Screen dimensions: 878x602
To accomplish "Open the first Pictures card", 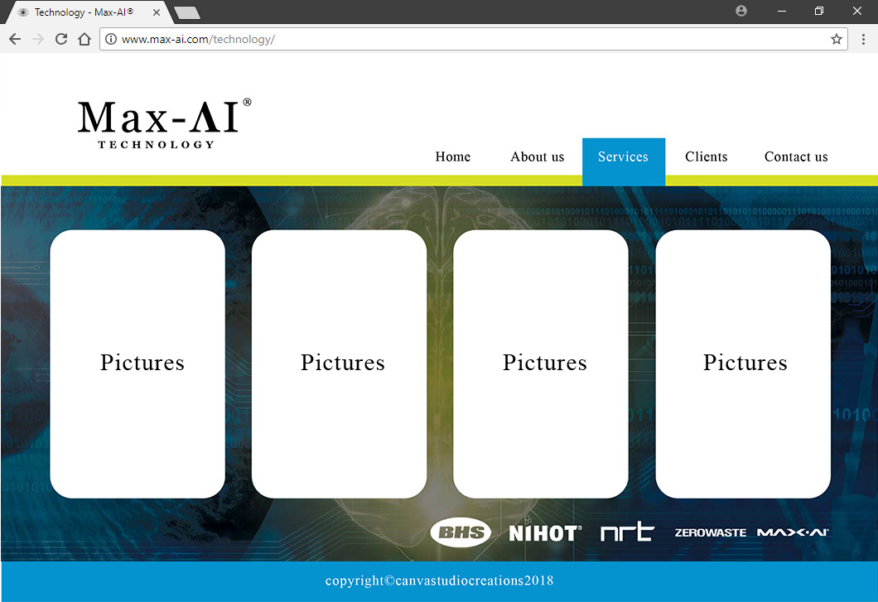I will [x=137, y=363].
